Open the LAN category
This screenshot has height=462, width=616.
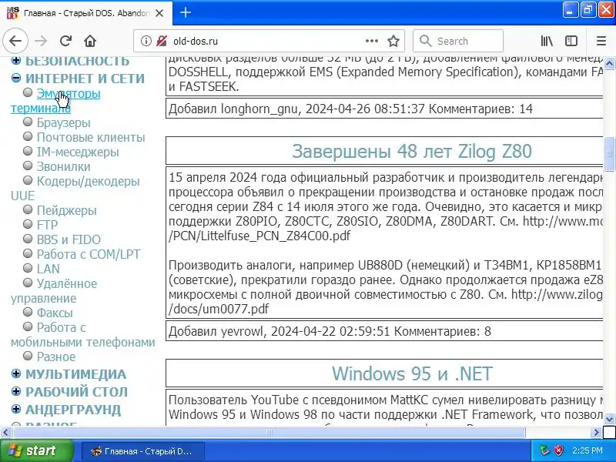coord(48,269)
